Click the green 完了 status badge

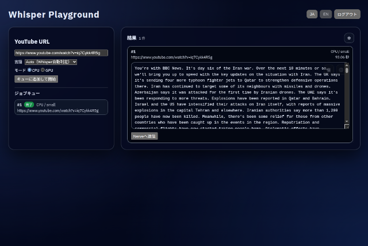click(x=29, y=105)
